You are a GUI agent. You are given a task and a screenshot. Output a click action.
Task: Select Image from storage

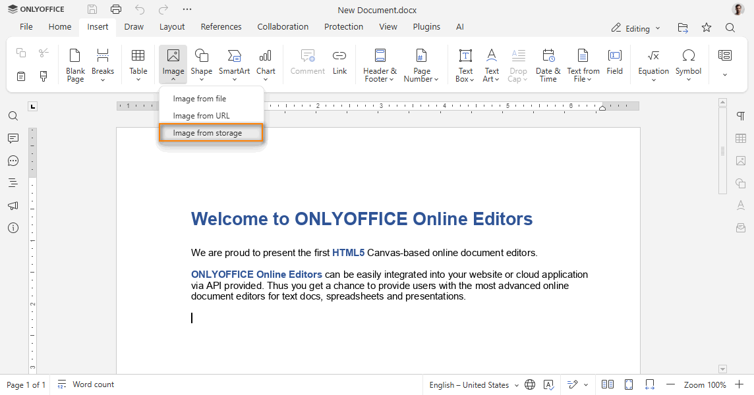click(x=212, y=133)
